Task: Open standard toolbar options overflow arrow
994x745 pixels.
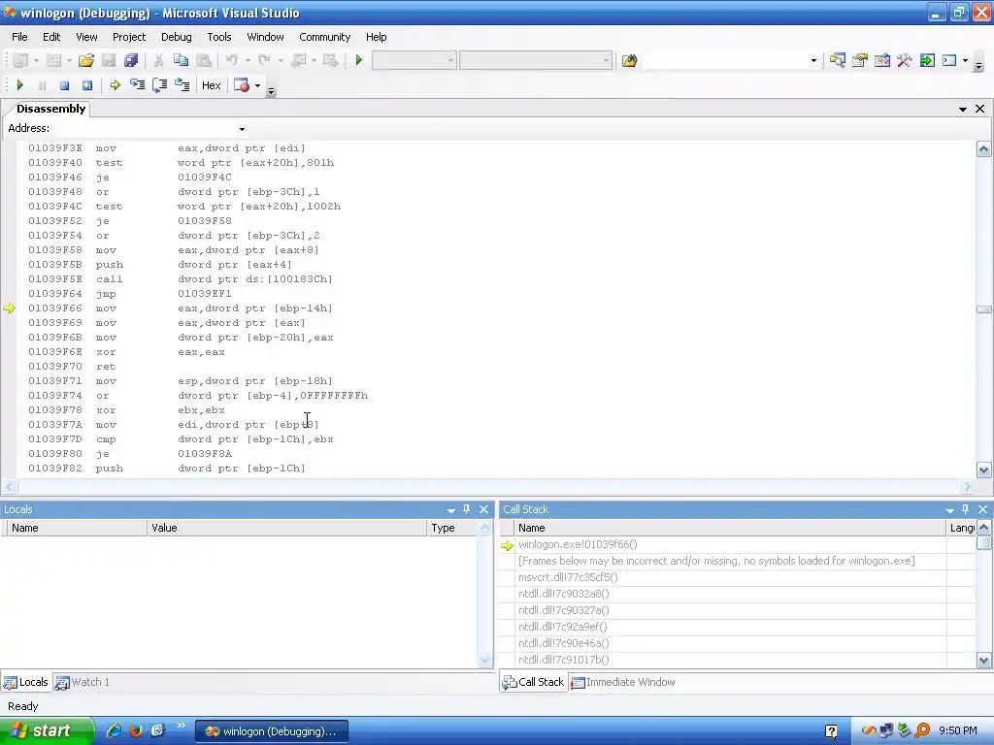Action: click(978, 65)
